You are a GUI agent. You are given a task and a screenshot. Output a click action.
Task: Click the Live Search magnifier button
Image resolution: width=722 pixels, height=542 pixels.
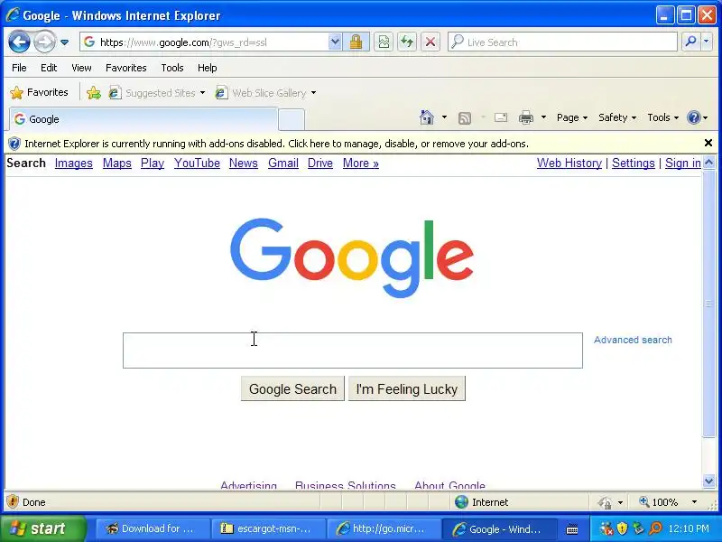[690, 42]
